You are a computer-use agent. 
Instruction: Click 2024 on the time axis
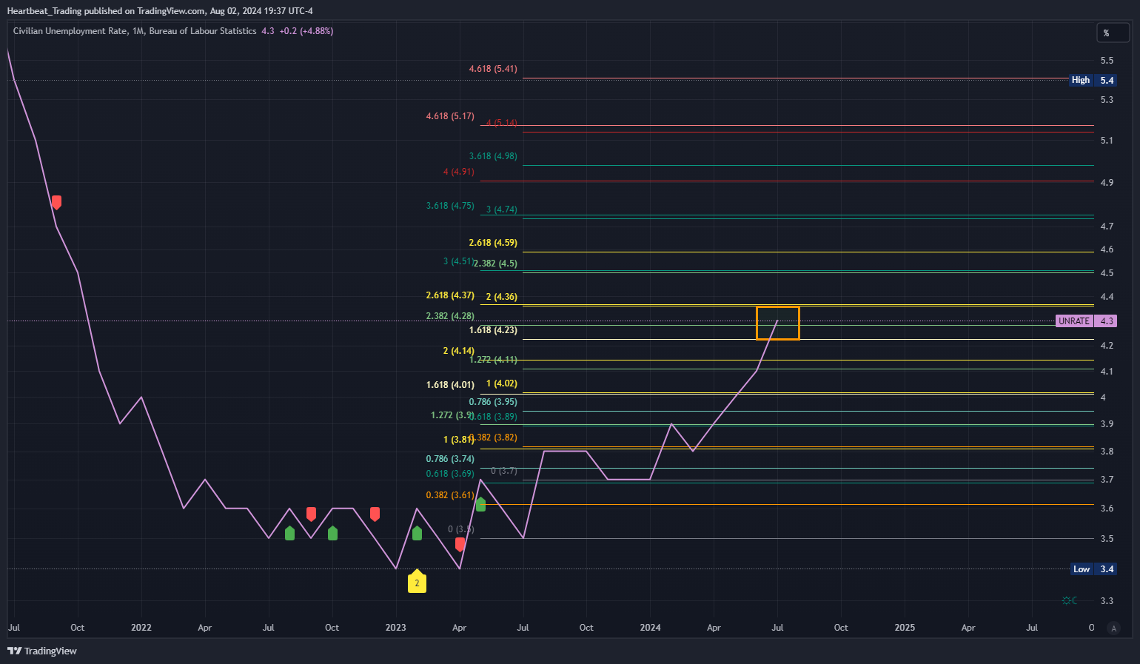pyautogui.click(x=651, y=628)
